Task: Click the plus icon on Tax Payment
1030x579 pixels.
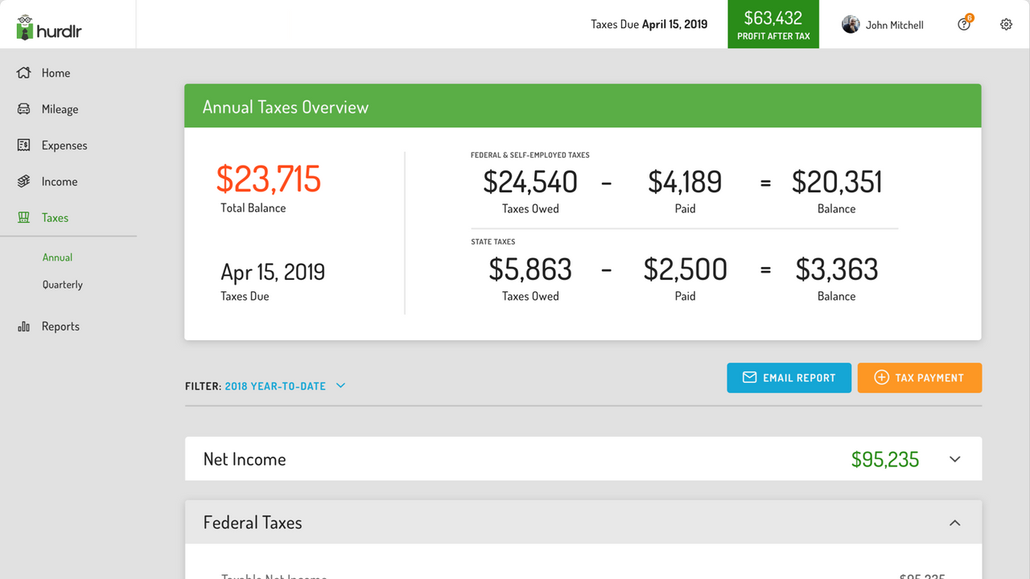Action: (x=881, y=377)
